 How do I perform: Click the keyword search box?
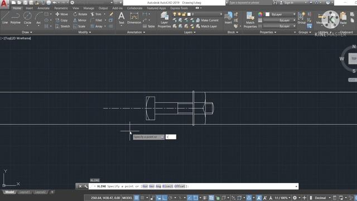point(250,3)
